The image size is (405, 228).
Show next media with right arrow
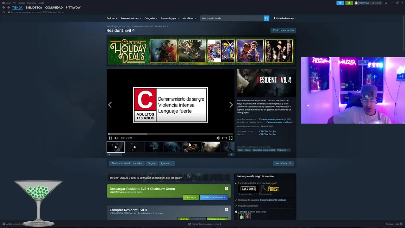point(231,105)
